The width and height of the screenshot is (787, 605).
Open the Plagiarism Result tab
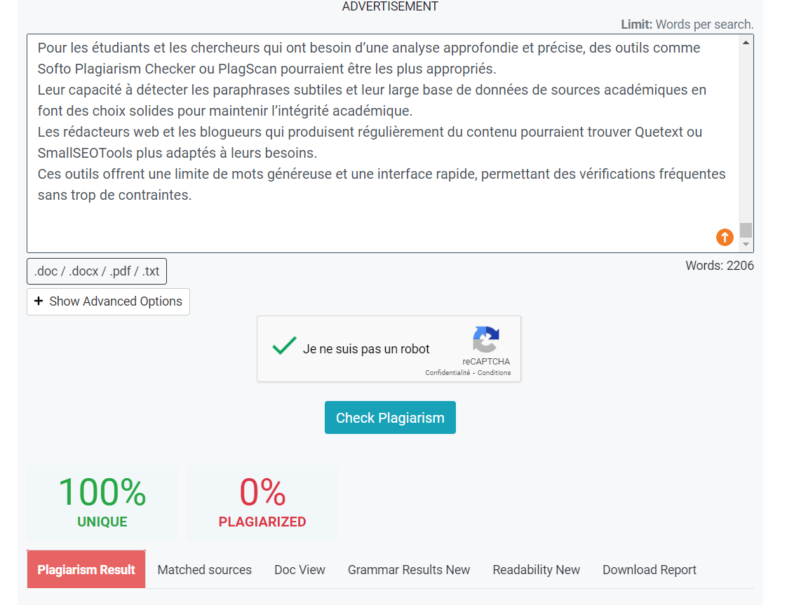coord(86,569)
